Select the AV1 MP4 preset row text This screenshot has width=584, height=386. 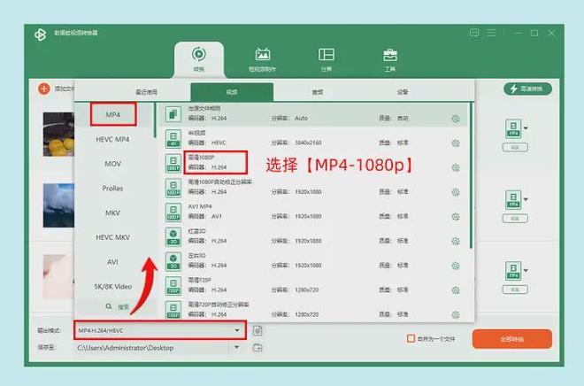point(200,206)
